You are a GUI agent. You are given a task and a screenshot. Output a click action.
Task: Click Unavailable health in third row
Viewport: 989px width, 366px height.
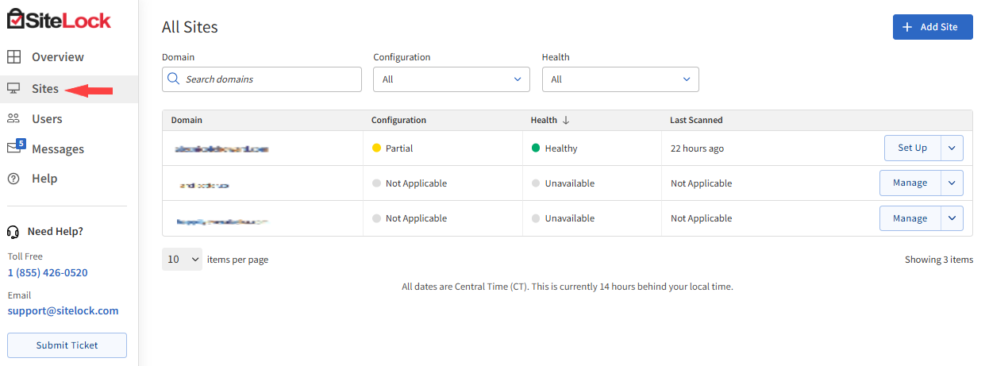(x=563, y=218)
